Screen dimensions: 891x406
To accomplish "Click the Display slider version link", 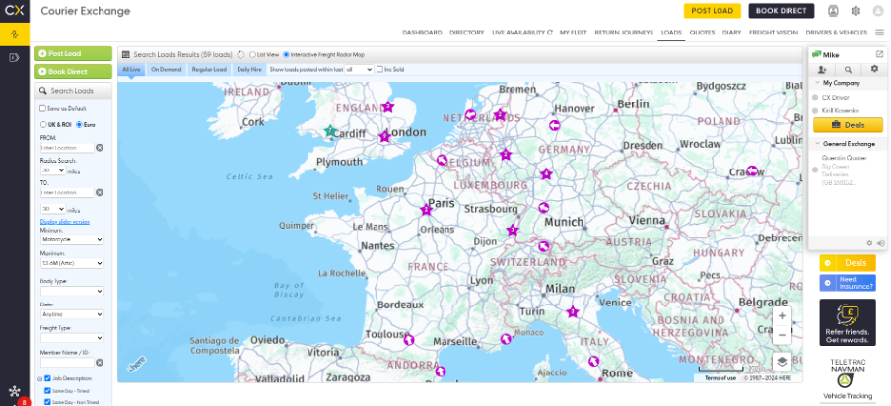I will tap(65, 222).
